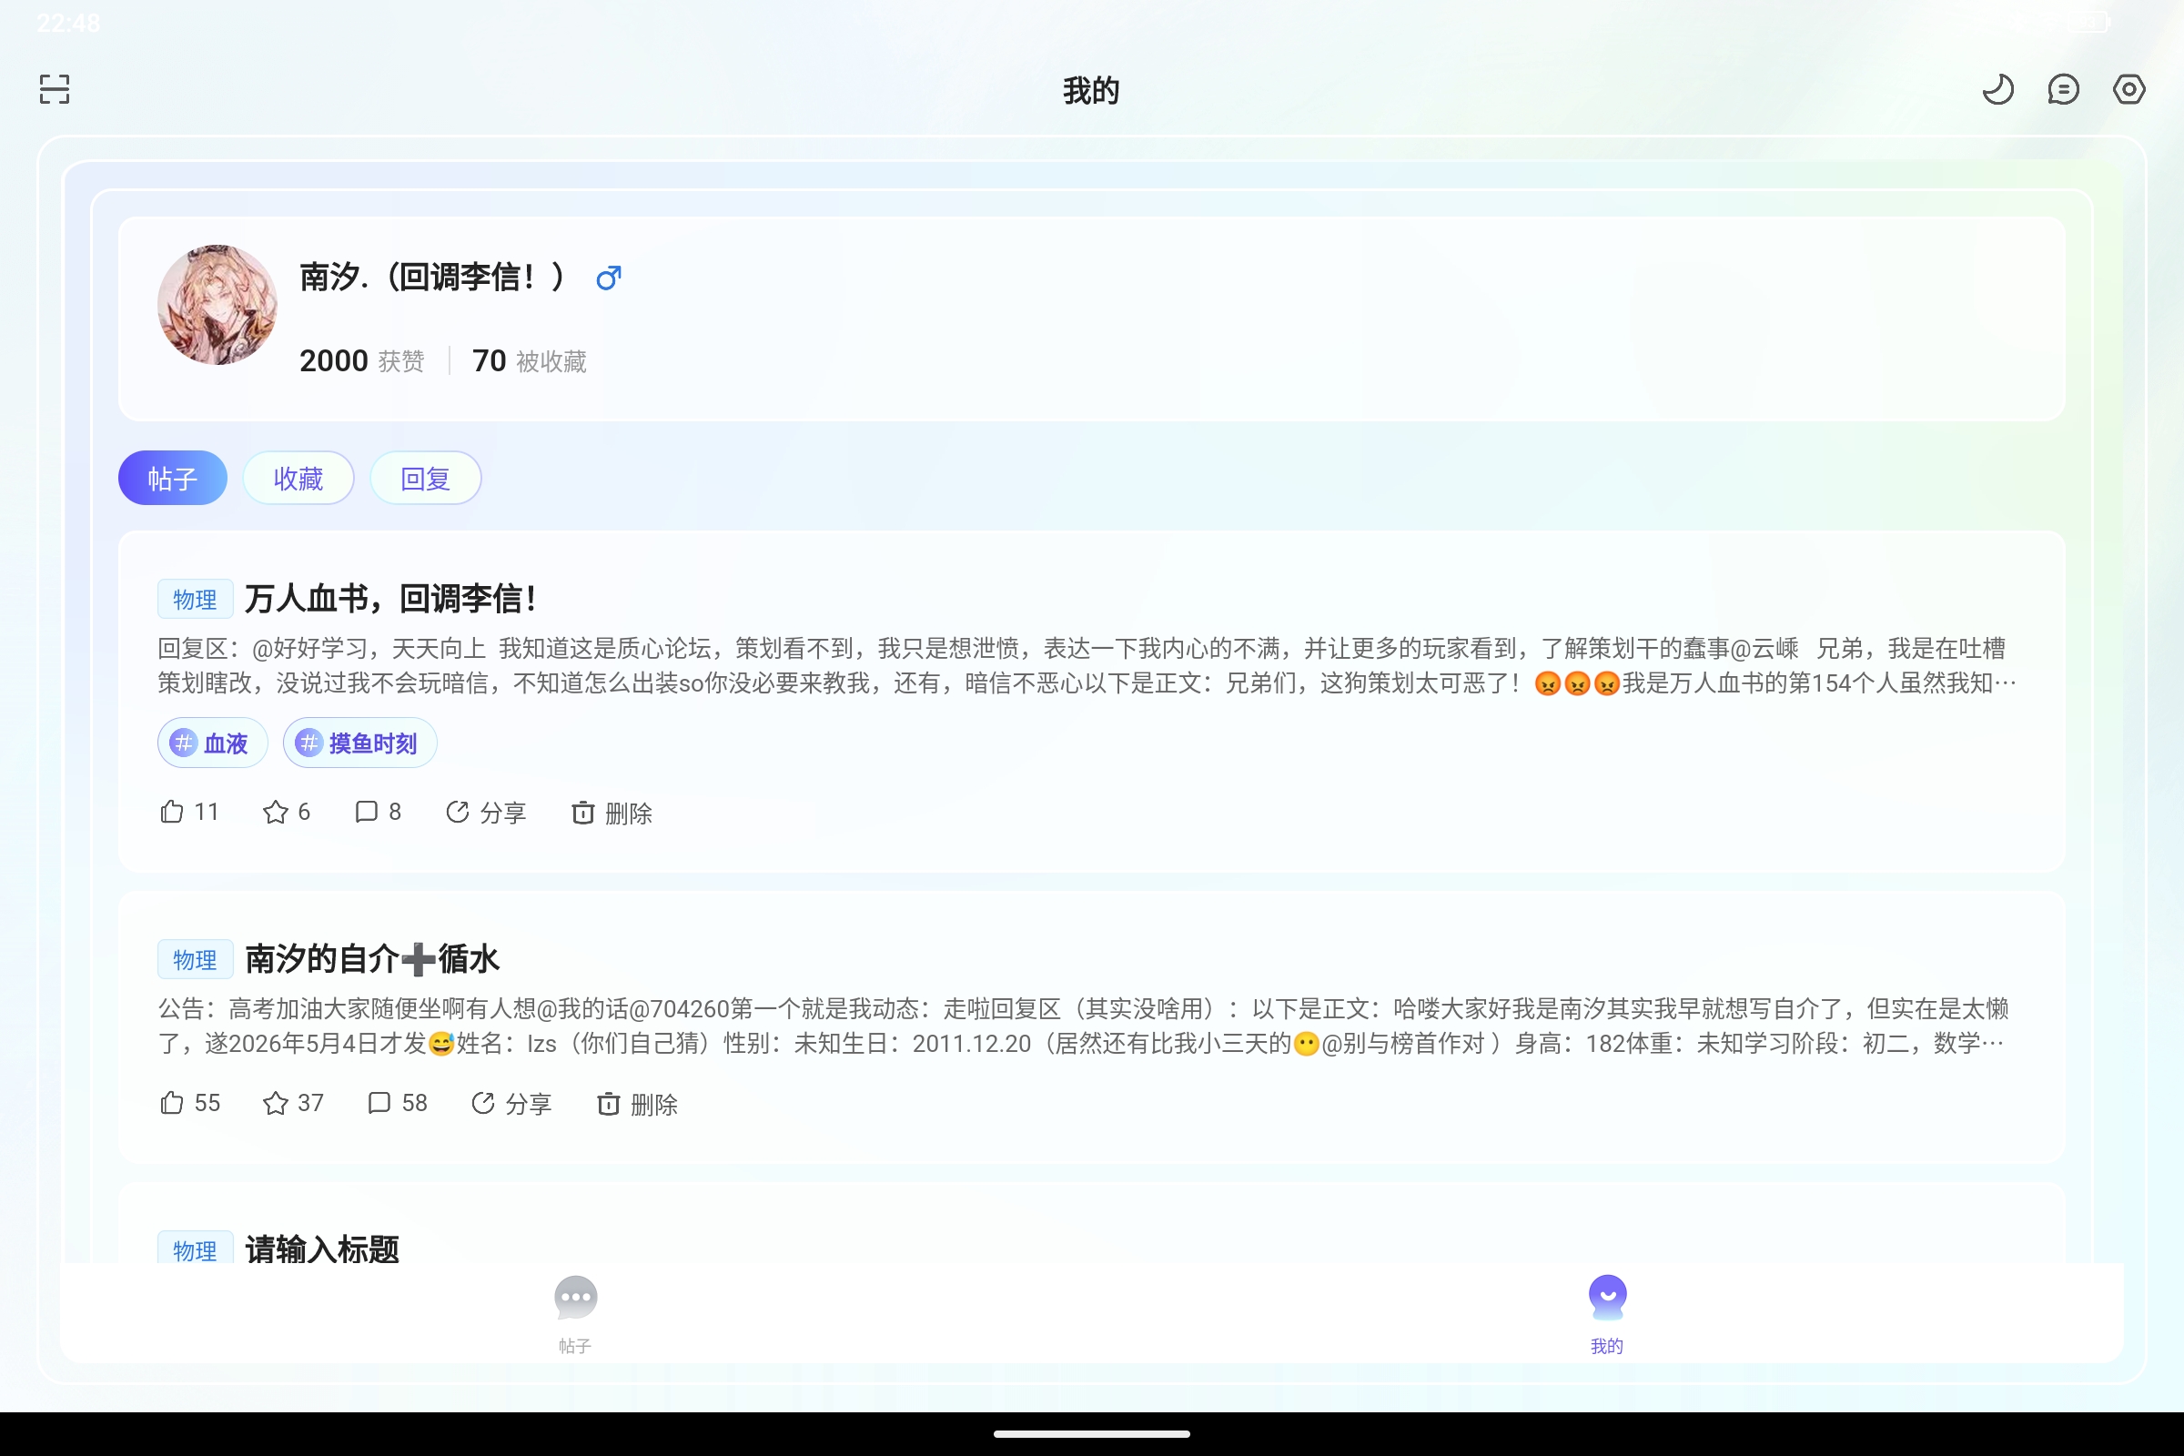Viewport: 2184px width, 1456px height.
Task: Tap 物理 tag on 南汐的自介 post
Action: tap(195, 959)
